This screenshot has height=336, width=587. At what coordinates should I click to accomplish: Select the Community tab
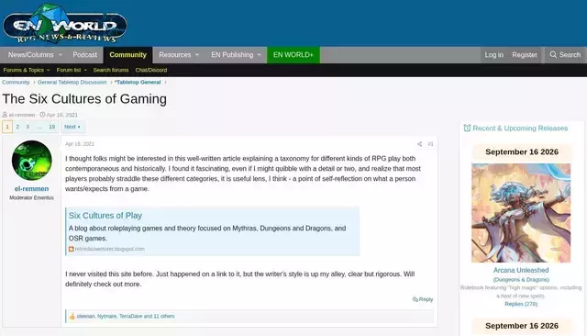coord(128,55)
